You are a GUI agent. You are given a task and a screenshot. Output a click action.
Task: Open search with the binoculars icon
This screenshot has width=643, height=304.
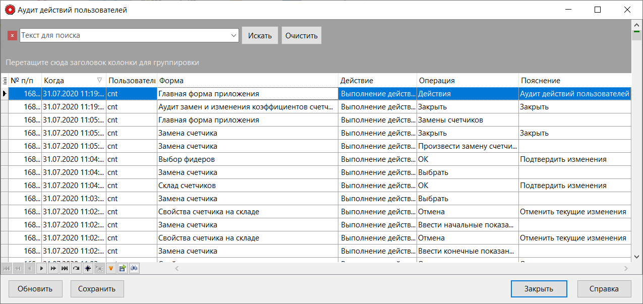pyautogui.click(x=134, y=268)
